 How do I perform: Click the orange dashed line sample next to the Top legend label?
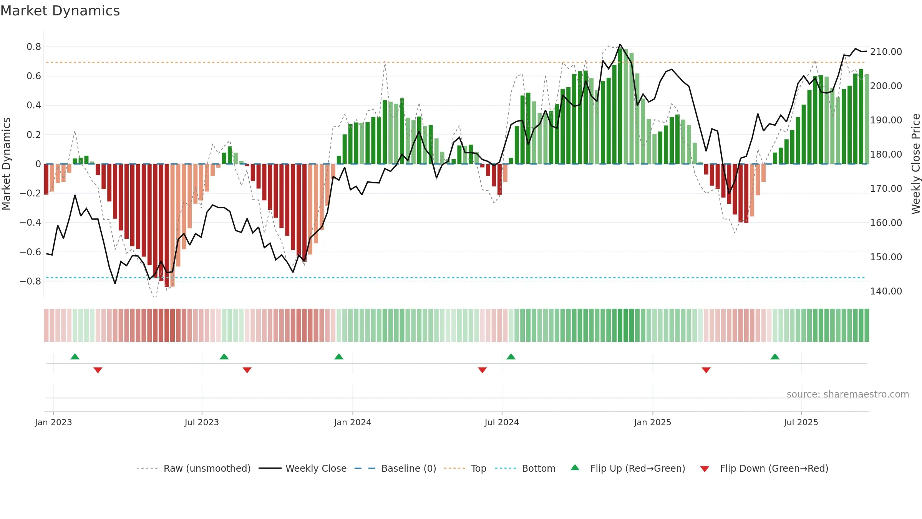coord(454,468)
